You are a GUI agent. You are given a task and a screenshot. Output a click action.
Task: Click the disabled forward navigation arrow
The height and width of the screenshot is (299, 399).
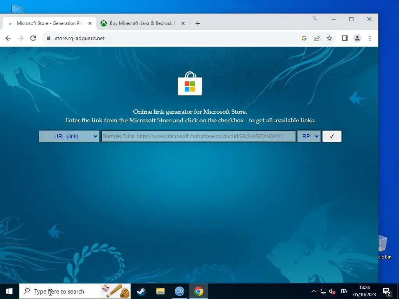pyautogui.click(x=21, y=38)
